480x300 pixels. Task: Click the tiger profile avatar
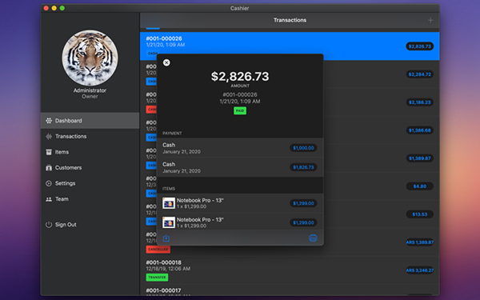(x=90, y=58)
